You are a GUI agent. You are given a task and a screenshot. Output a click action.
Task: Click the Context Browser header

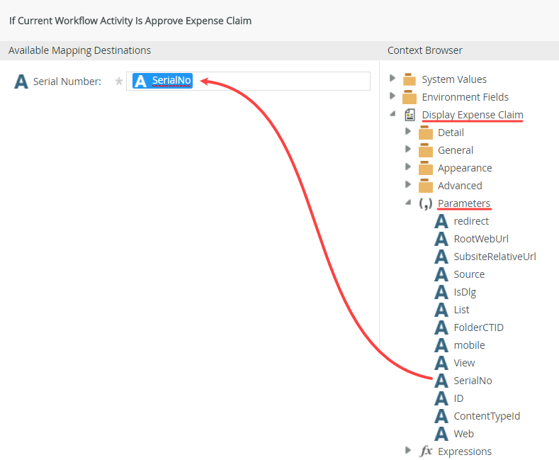424,50
